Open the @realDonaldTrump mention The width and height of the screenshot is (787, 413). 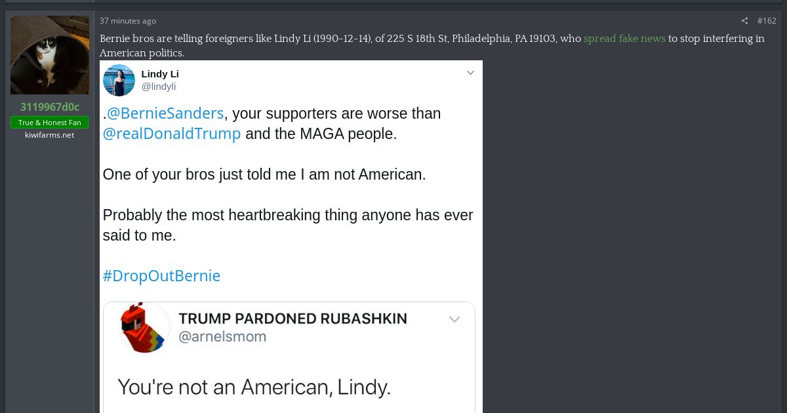tap(172, 134)
